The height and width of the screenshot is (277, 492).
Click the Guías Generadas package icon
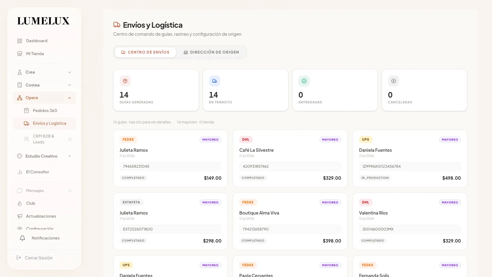pos(125,81)
